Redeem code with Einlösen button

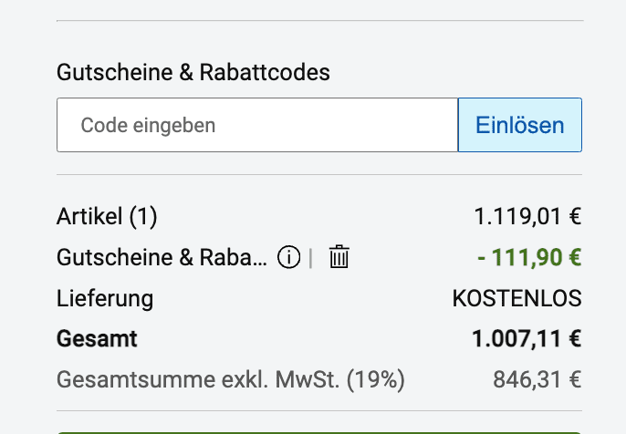[520, 125]
